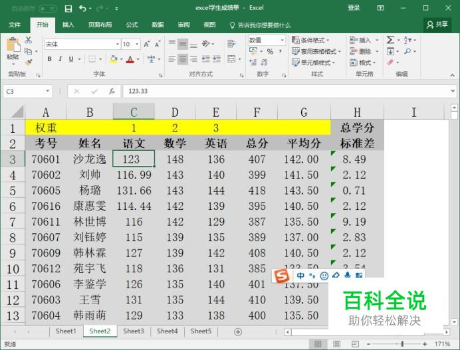Click the Tell me search box

260,25
